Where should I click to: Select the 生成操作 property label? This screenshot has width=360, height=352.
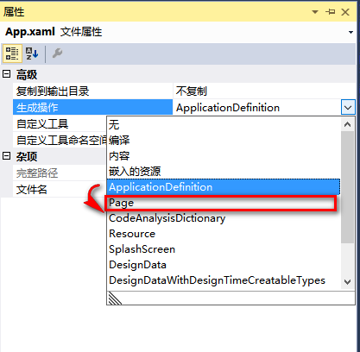coord(93,108)
